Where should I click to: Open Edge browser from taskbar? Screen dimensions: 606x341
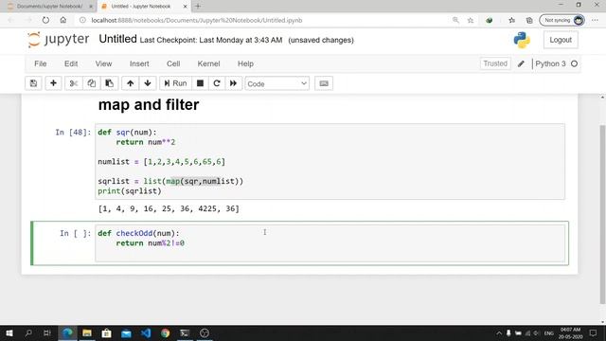pyautogui.click(x=67, y=332)
